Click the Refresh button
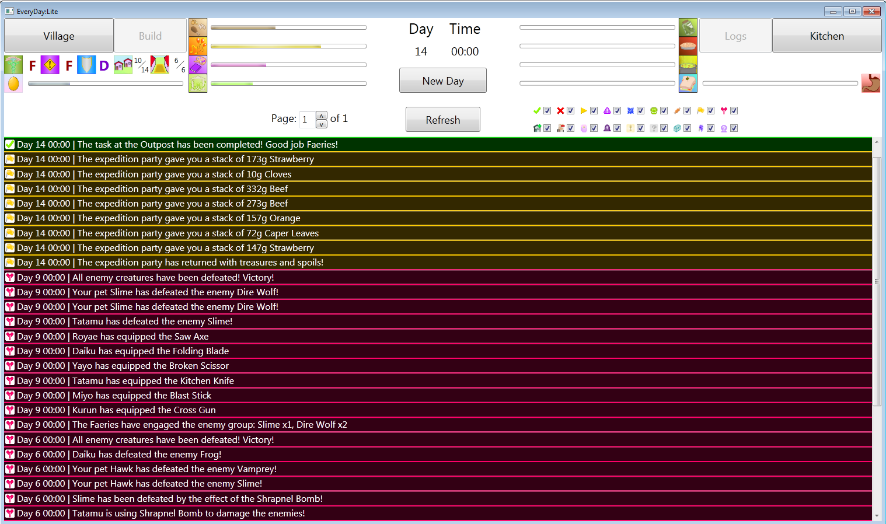This screenshot has width=886, height=524. pos(443,120)
